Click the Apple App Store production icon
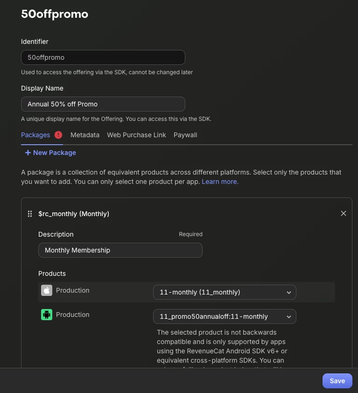358x393 pixels. [x=46, y=290]
